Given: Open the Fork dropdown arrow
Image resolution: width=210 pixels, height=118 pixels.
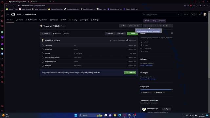Looking at the screenshot, I should click(x=156, y=26).
